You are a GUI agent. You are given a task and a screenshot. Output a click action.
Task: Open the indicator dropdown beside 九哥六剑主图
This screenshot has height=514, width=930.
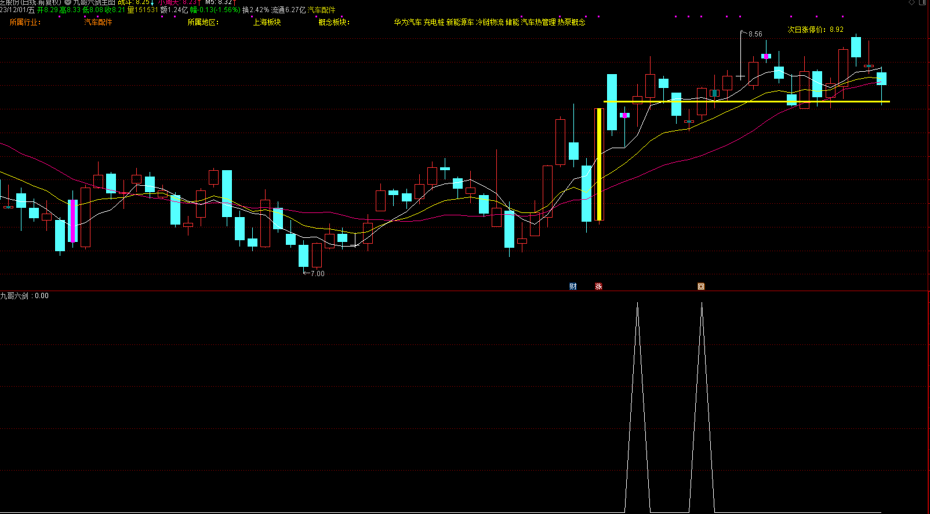(x=68, y=2)
